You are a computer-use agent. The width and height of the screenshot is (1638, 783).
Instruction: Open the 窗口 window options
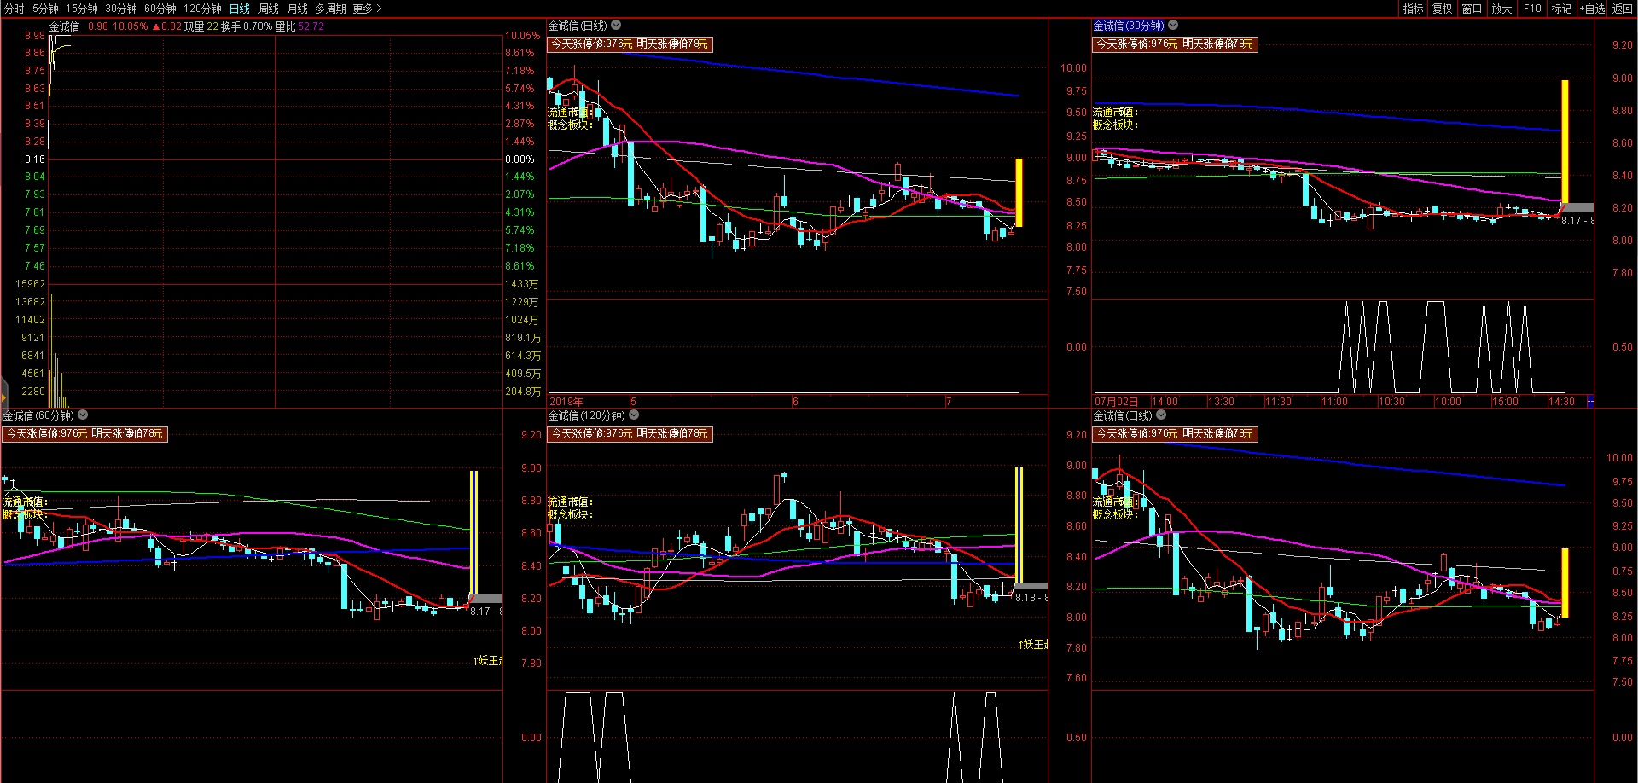pyautogui.click(x=1472, y=9)
